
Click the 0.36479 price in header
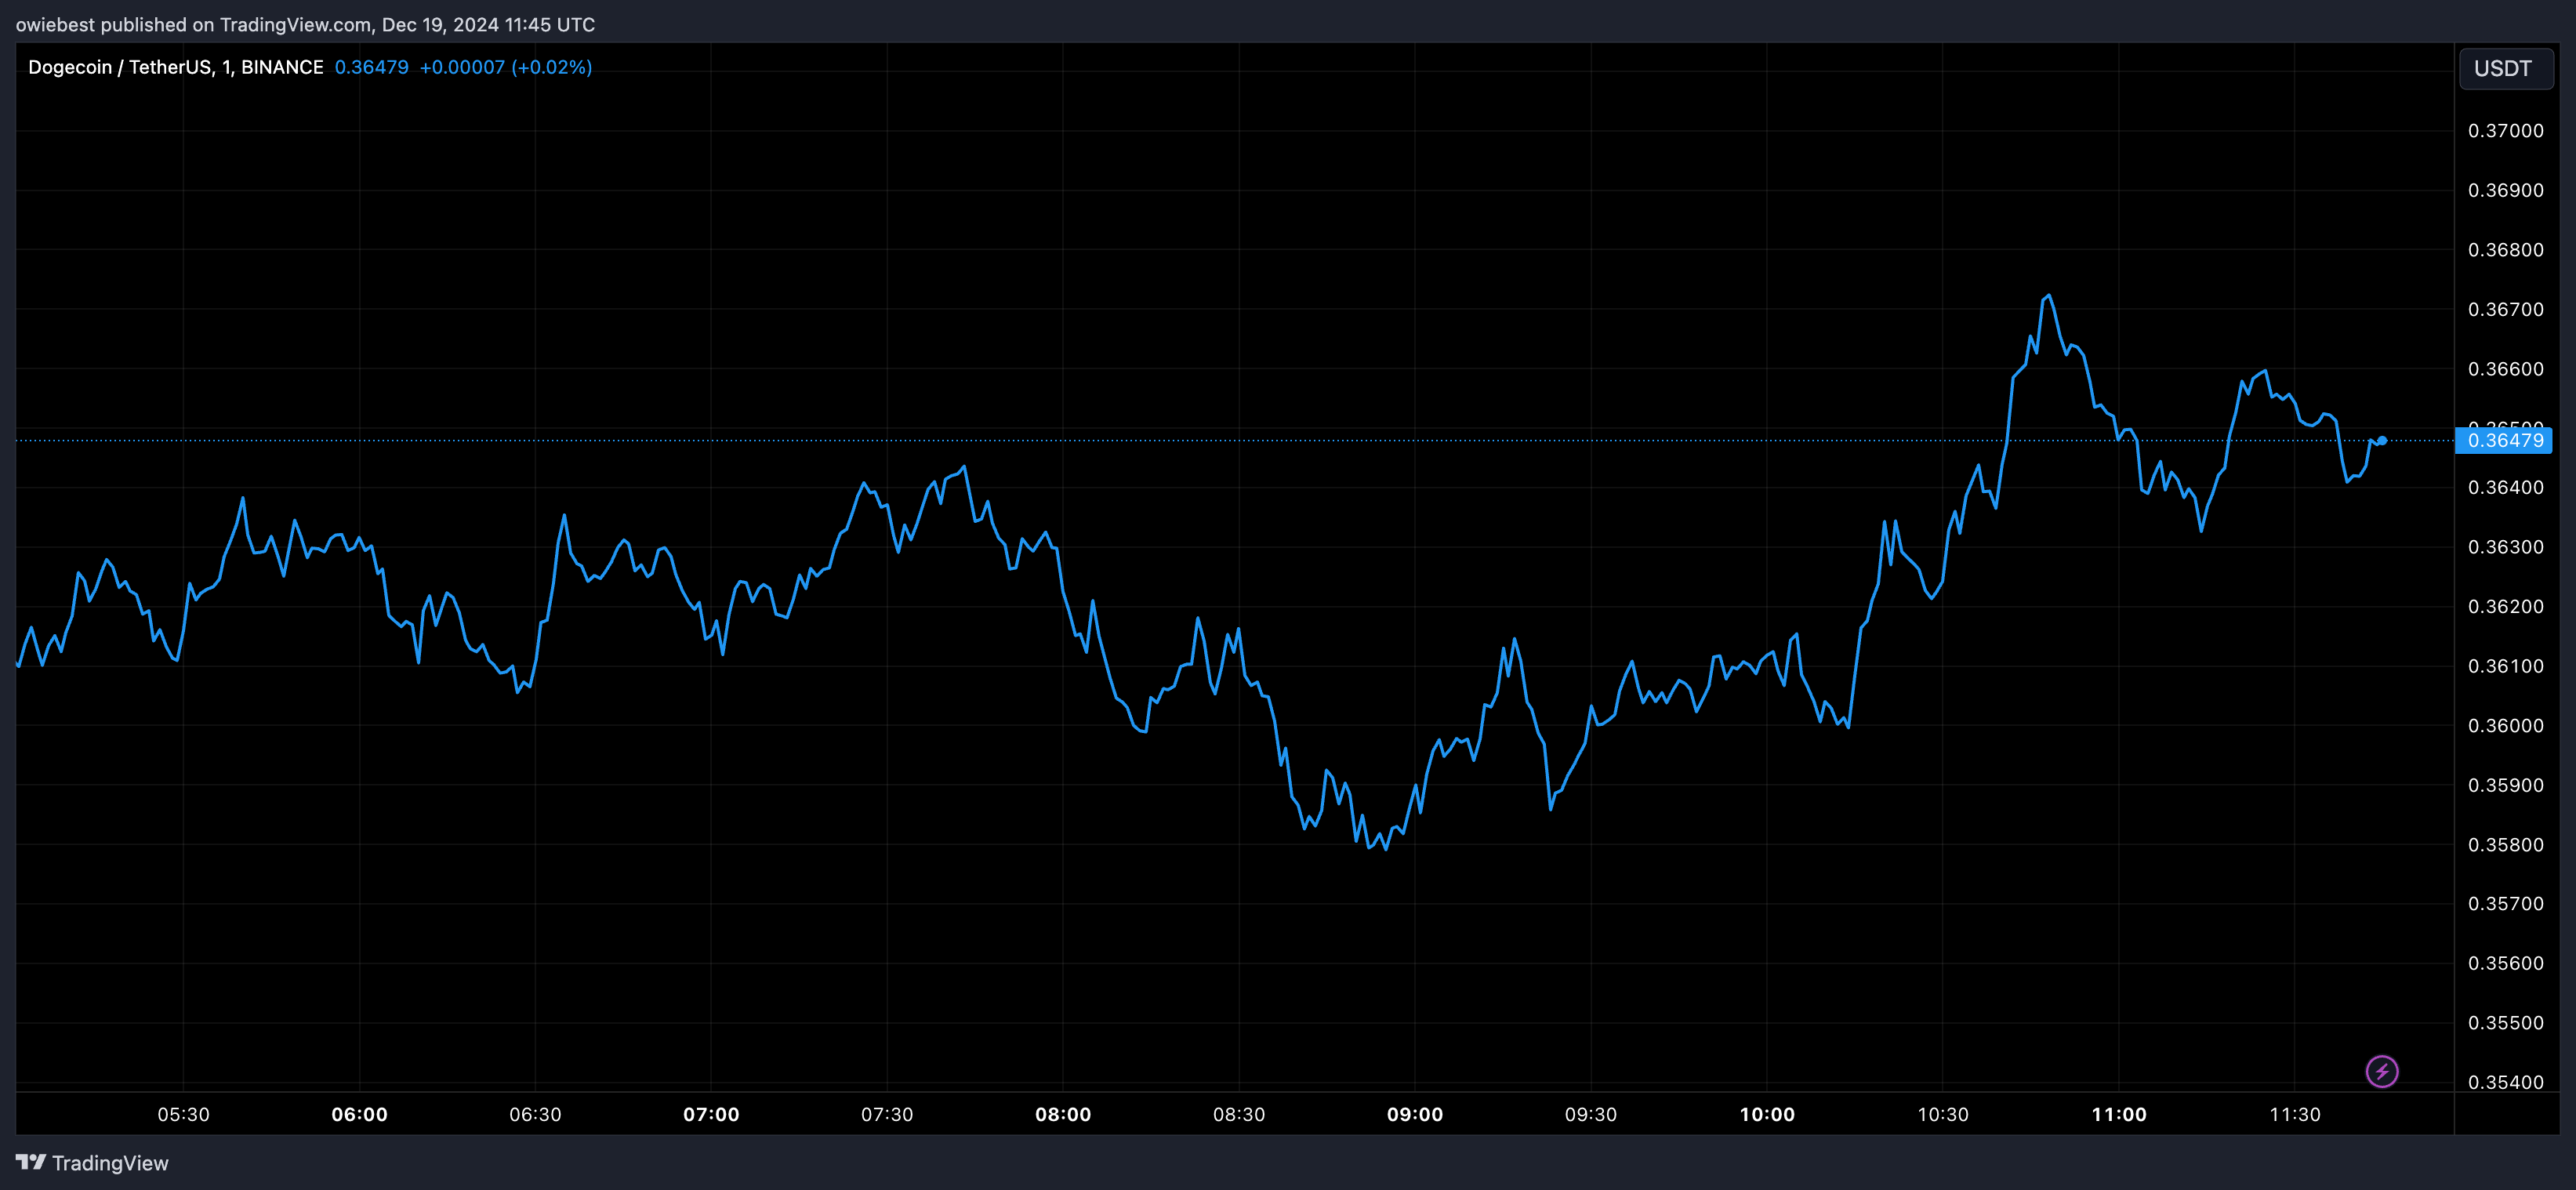tap(371, 67)
